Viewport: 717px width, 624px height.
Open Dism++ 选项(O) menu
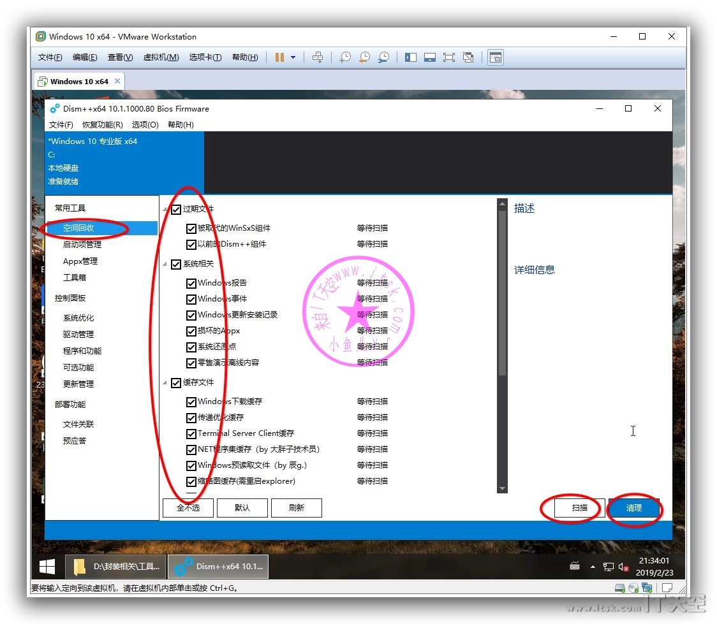click(x=145, y=125)
